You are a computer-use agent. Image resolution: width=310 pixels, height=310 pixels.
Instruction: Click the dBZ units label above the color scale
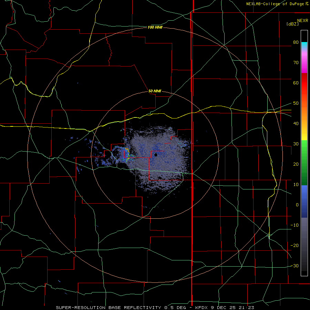point(292,24)
